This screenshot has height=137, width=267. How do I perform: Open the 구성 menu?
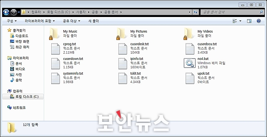click(12, 21)
